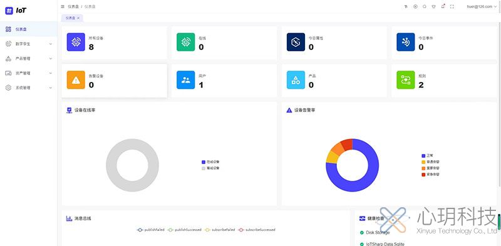Click the 数字孪生 sidebar icon
This screenshot has width=501, height=246.
tap(9, 44)
